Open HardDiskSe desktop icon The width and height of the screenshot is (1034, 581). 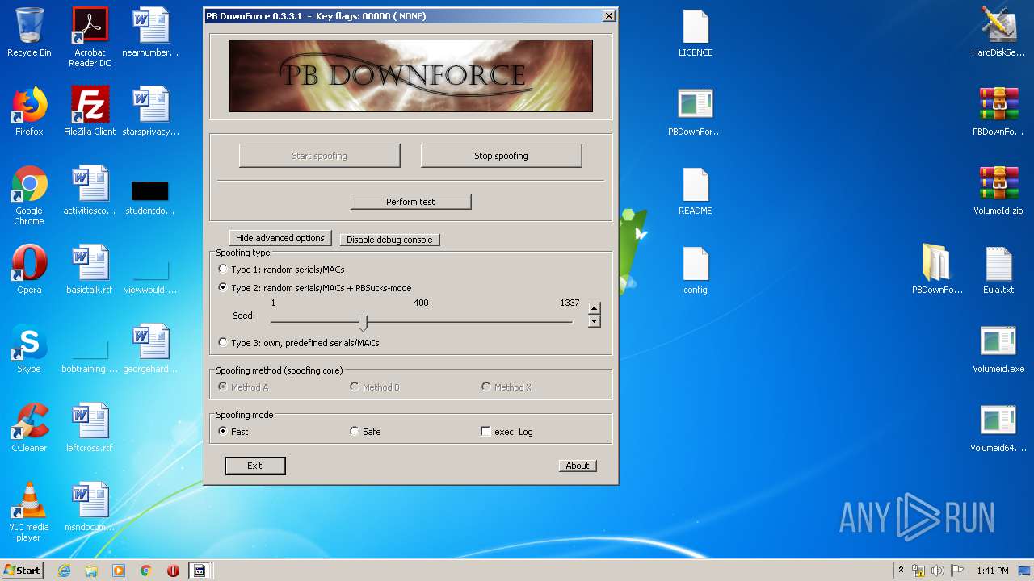998,32
